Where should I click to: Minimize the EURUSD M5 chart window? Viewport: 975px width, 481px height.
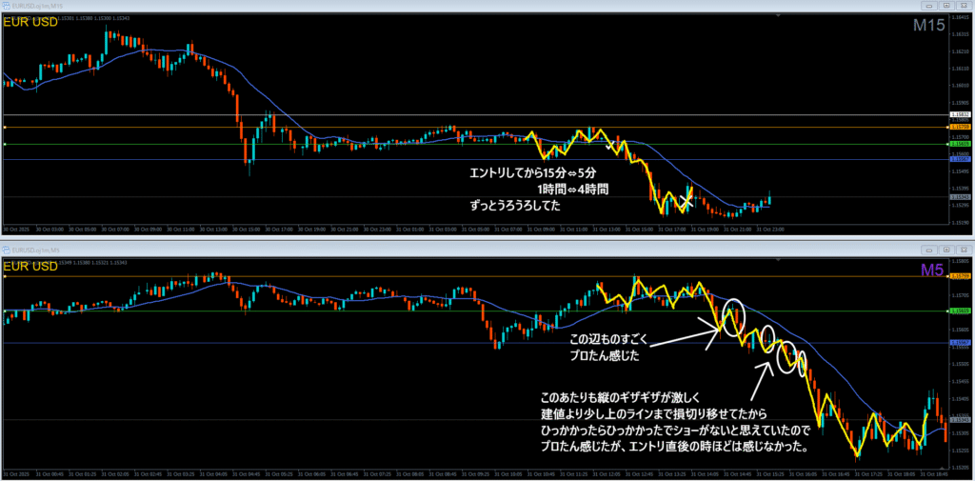tap(930, 250)
